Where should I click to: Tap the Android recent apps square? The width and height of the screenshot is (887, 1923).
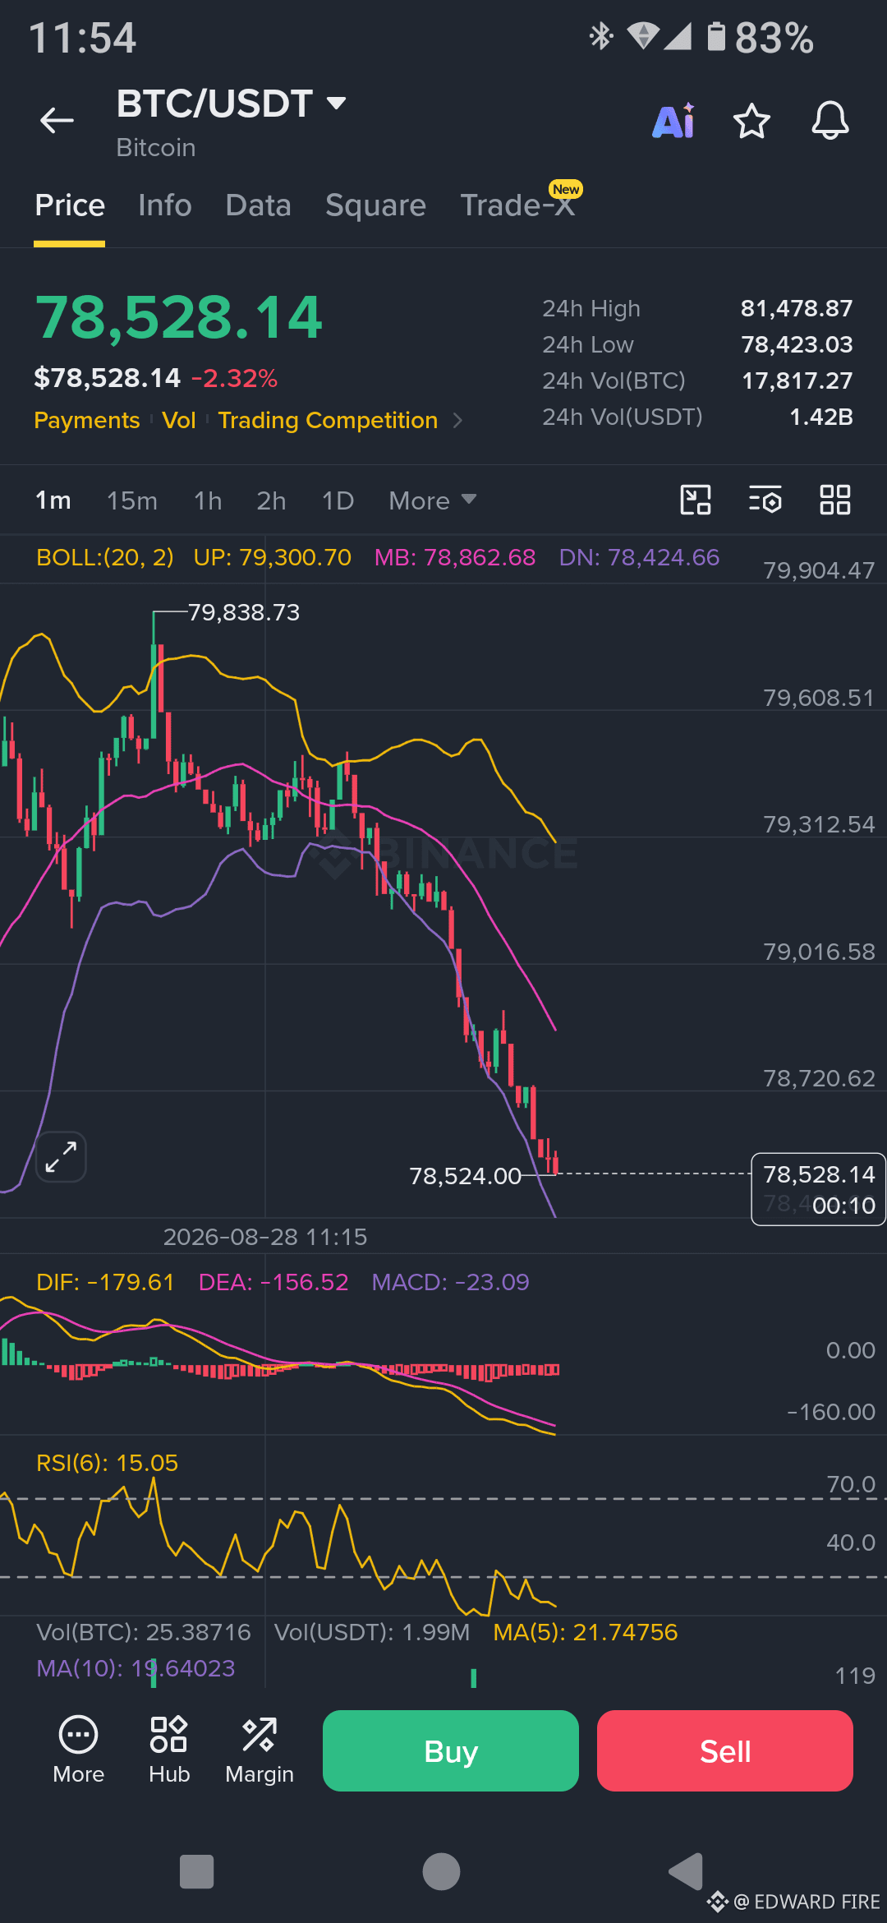point(196,1872)
